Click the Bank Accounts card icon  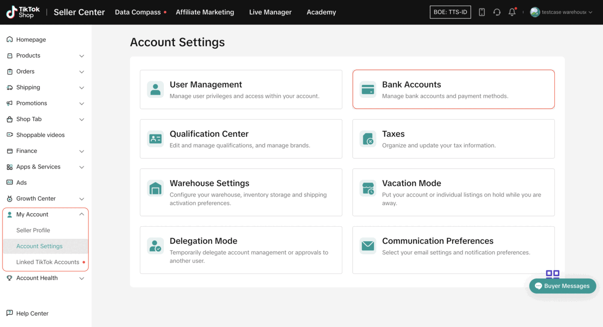tap(368, 90)
